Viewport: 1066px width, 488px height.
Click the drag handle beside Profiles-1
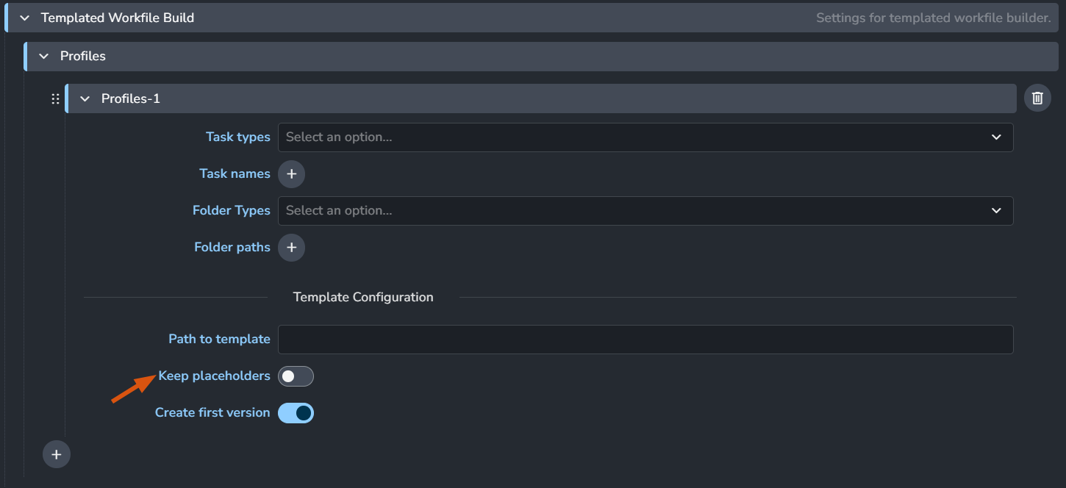coord(55,98)
